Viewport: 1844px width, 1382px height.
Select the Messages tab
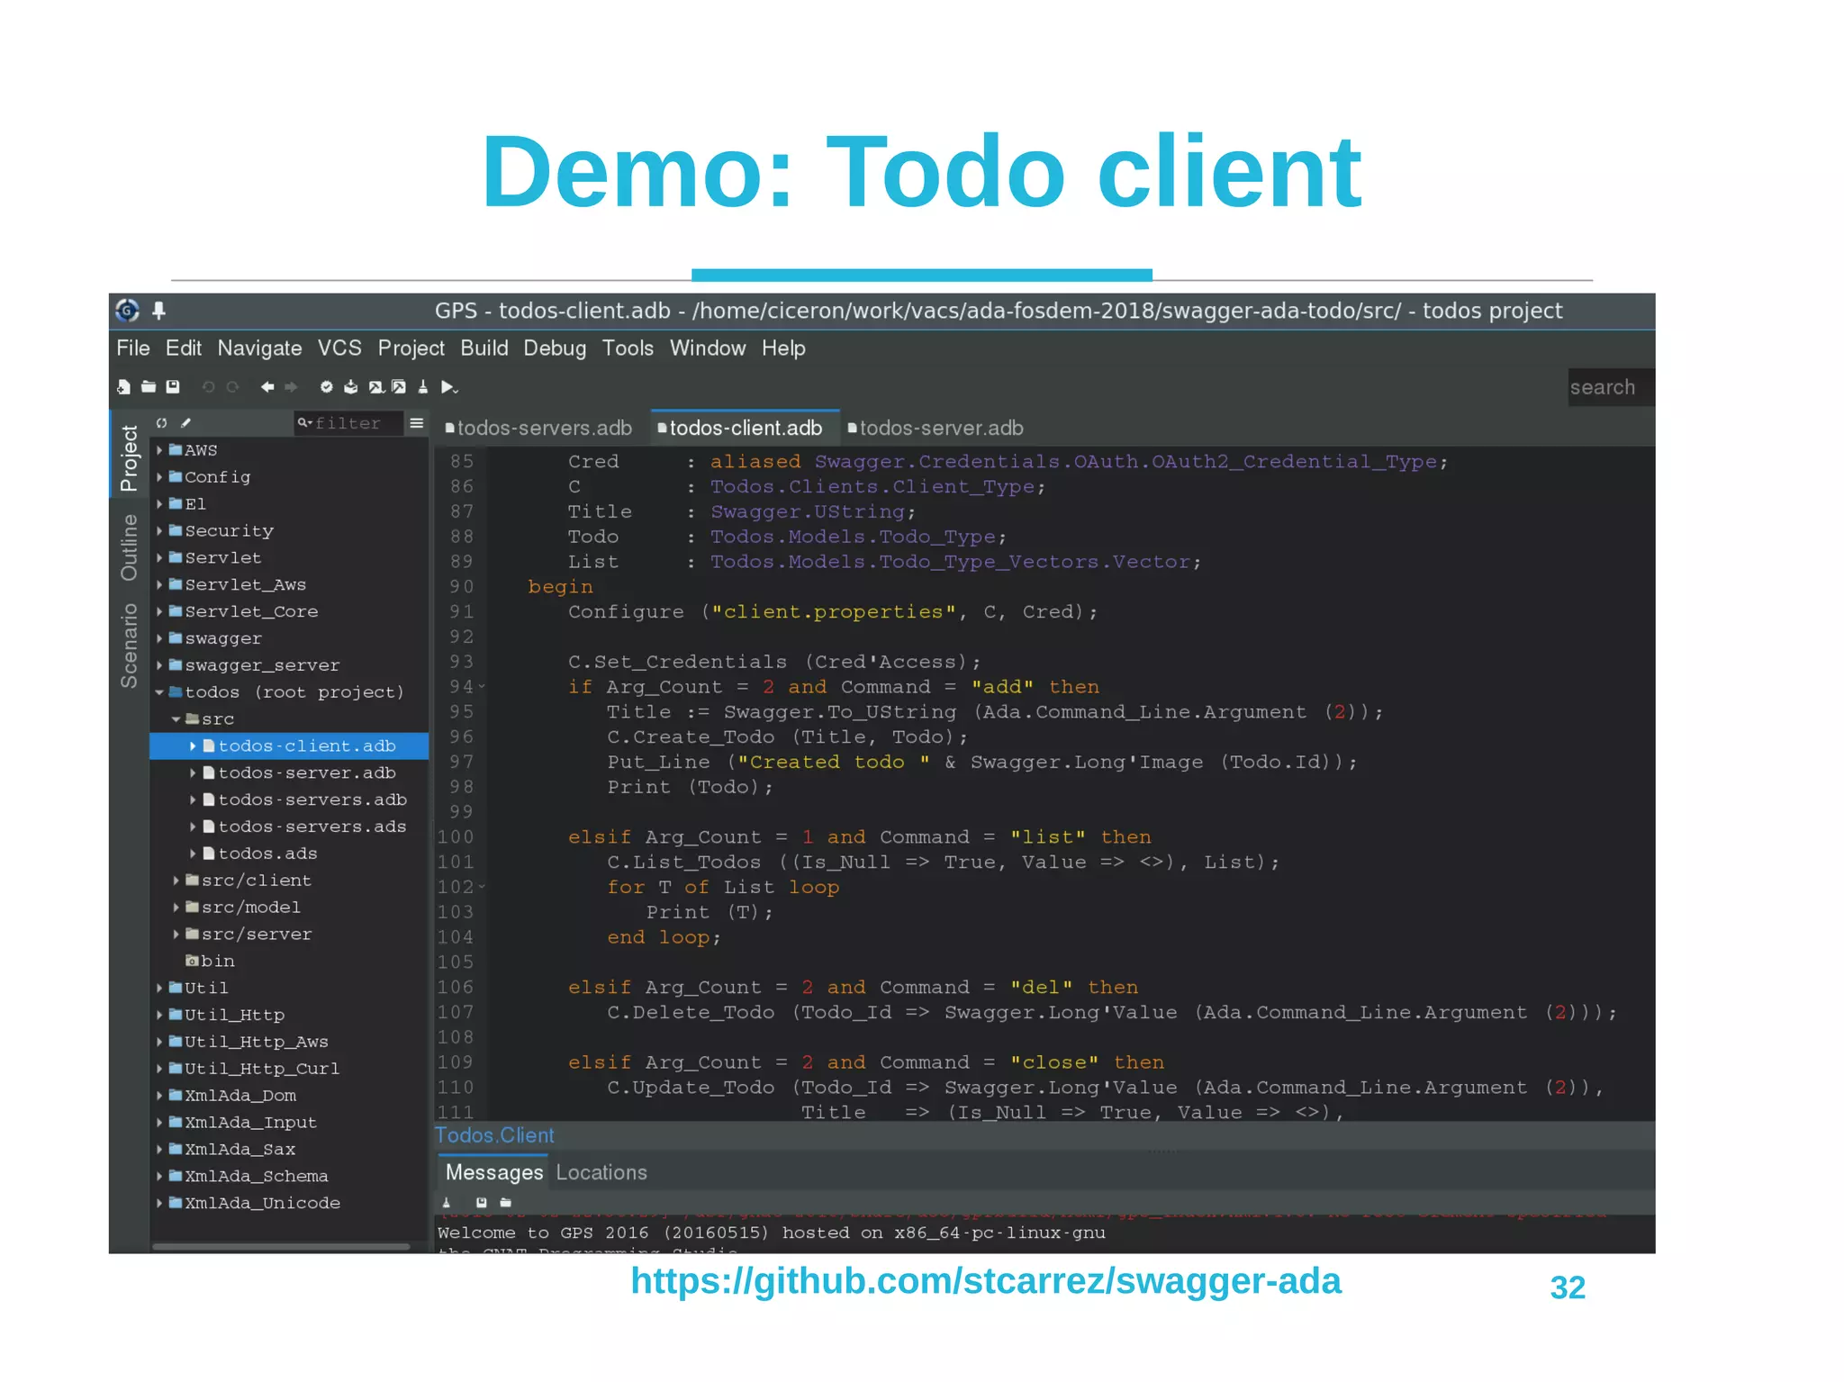pos(494,1173)
